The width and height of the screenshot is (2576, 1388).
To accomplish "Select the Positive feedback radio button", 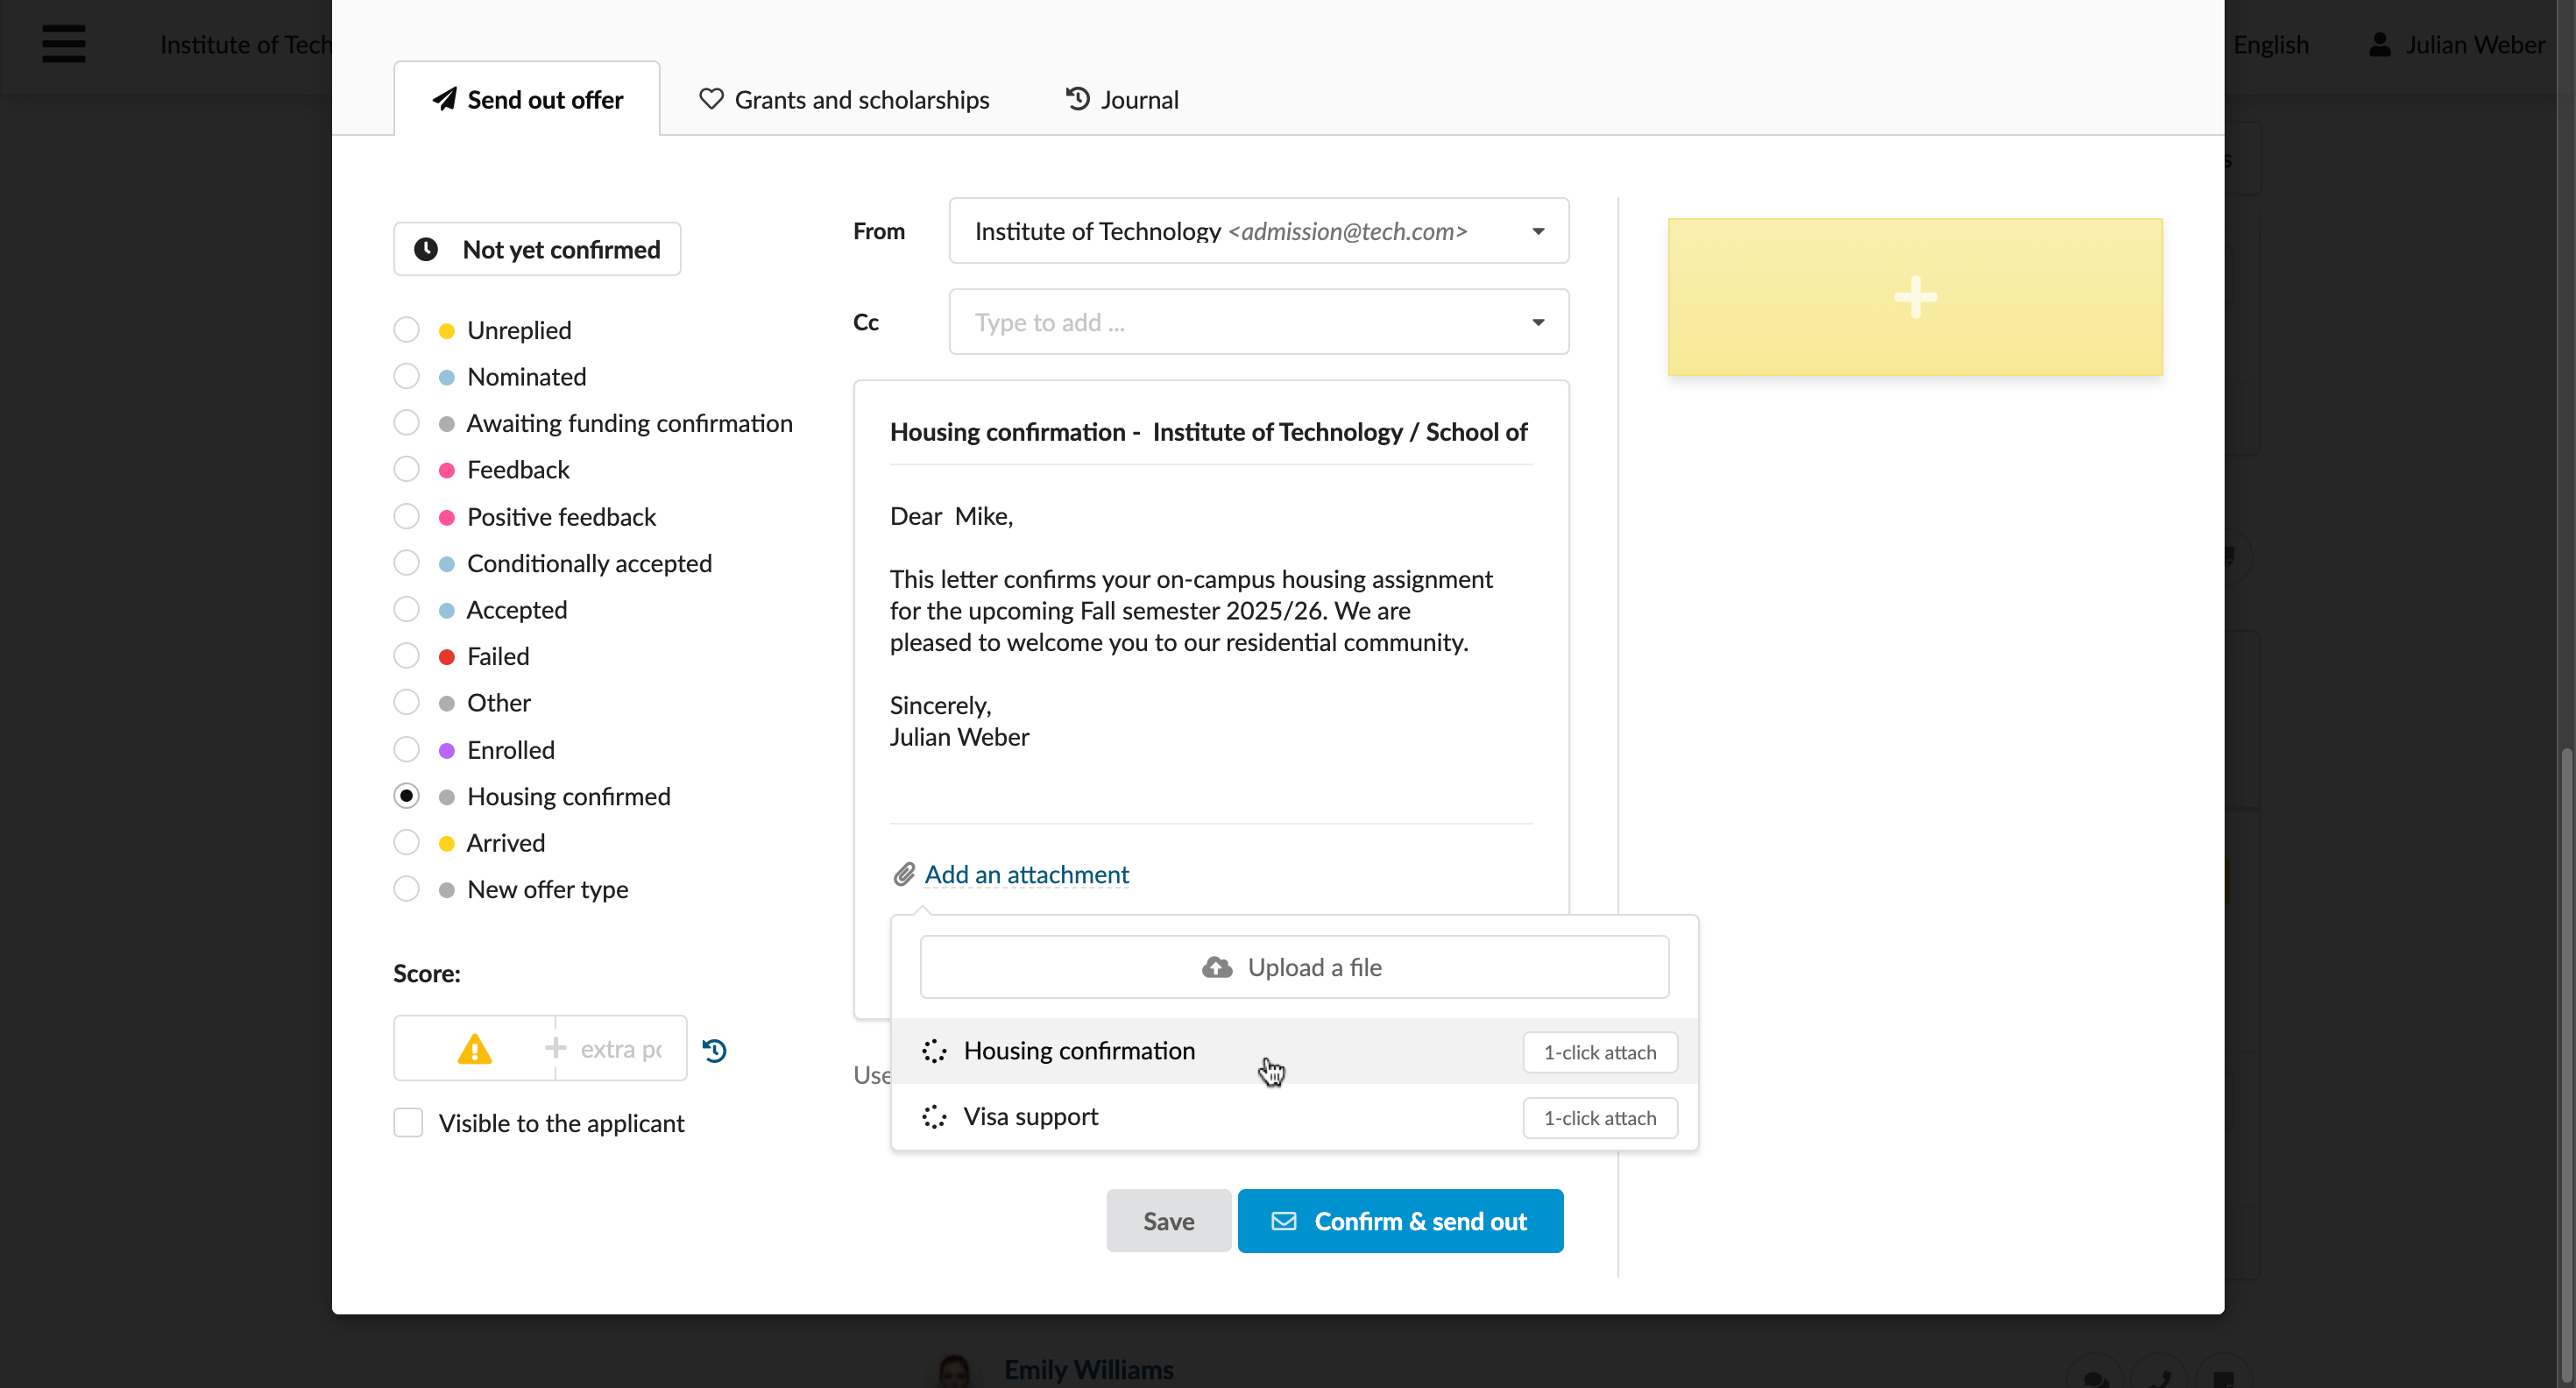I will (406, 516).
